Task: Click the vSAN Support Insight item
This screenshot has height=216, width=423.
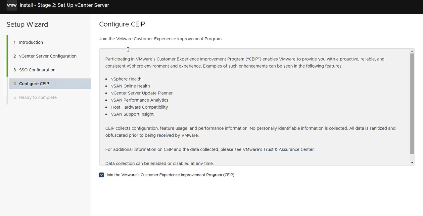Action: coord(132,114)
